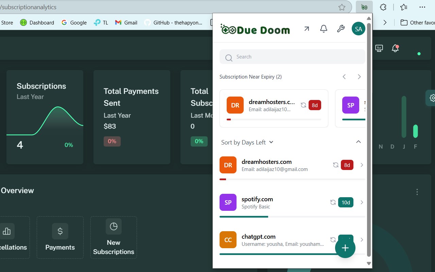Screen dimensions: 435x272
Task: Click the dashboard presentation monitor icon
Action: (x=379, y=48)
